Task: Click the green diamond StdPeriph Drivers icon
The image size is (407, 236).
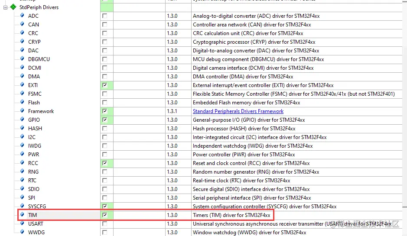Action: point(13,7)
